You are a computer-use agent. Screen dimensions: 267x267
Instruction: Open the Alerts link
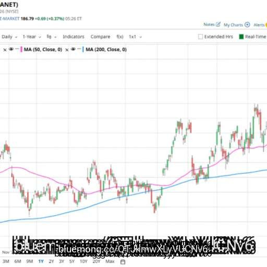[259, 25]
